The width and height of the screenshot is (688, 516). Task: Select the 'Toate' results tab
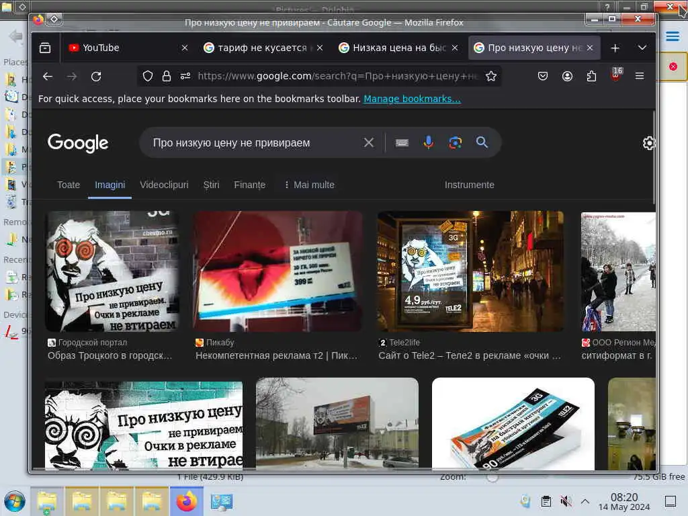[x=69, y=185]
